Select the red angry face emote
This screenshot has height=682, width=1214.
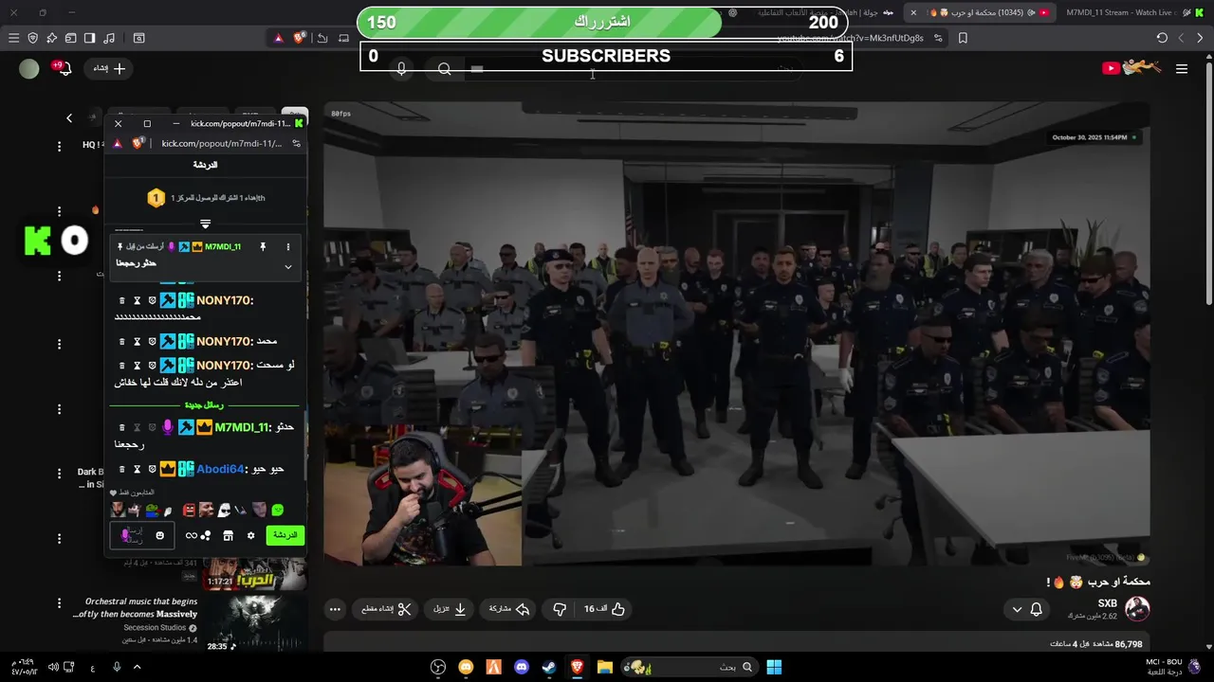click(189, 510)
